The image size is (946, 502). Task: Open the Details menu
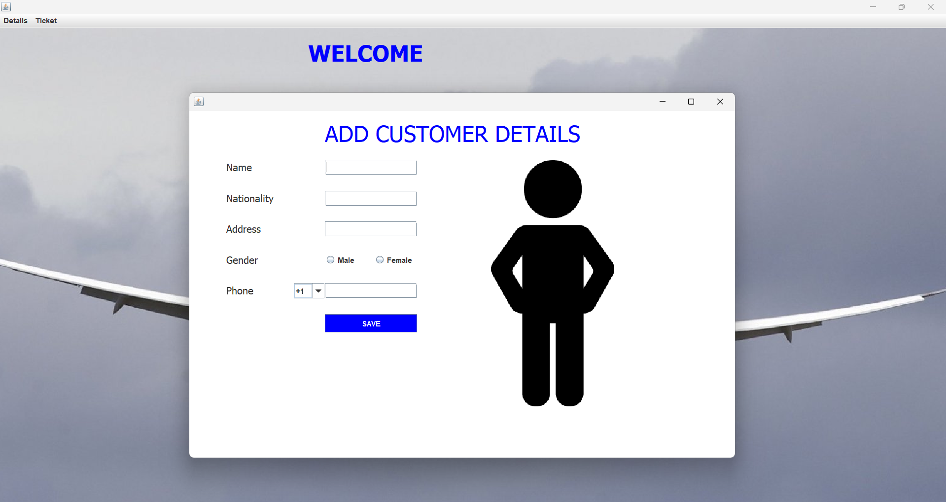[x=15, y=21]
